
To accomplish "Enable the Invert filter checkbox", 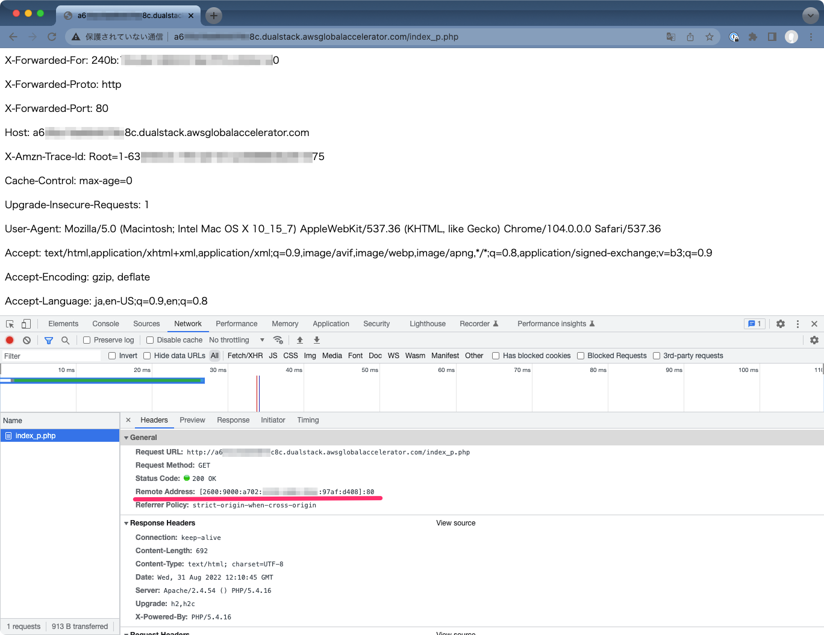I will (x=111, y=356).
